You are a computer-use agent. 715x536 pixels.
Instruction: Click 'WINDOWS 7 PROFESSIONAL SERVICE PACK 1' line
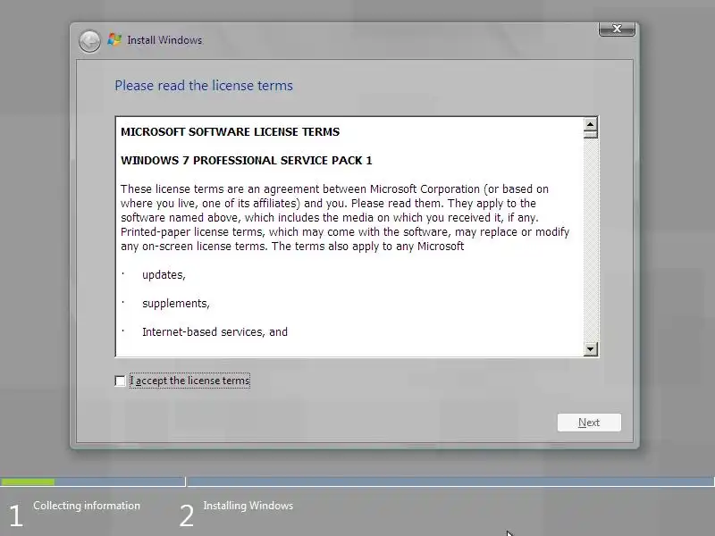247,161
